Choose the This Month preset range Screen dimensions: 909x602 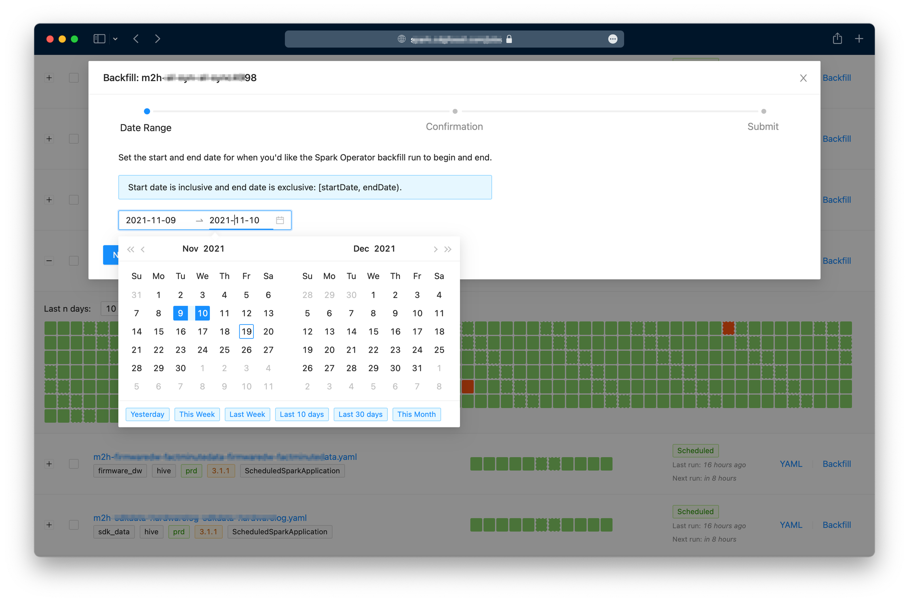416,414
